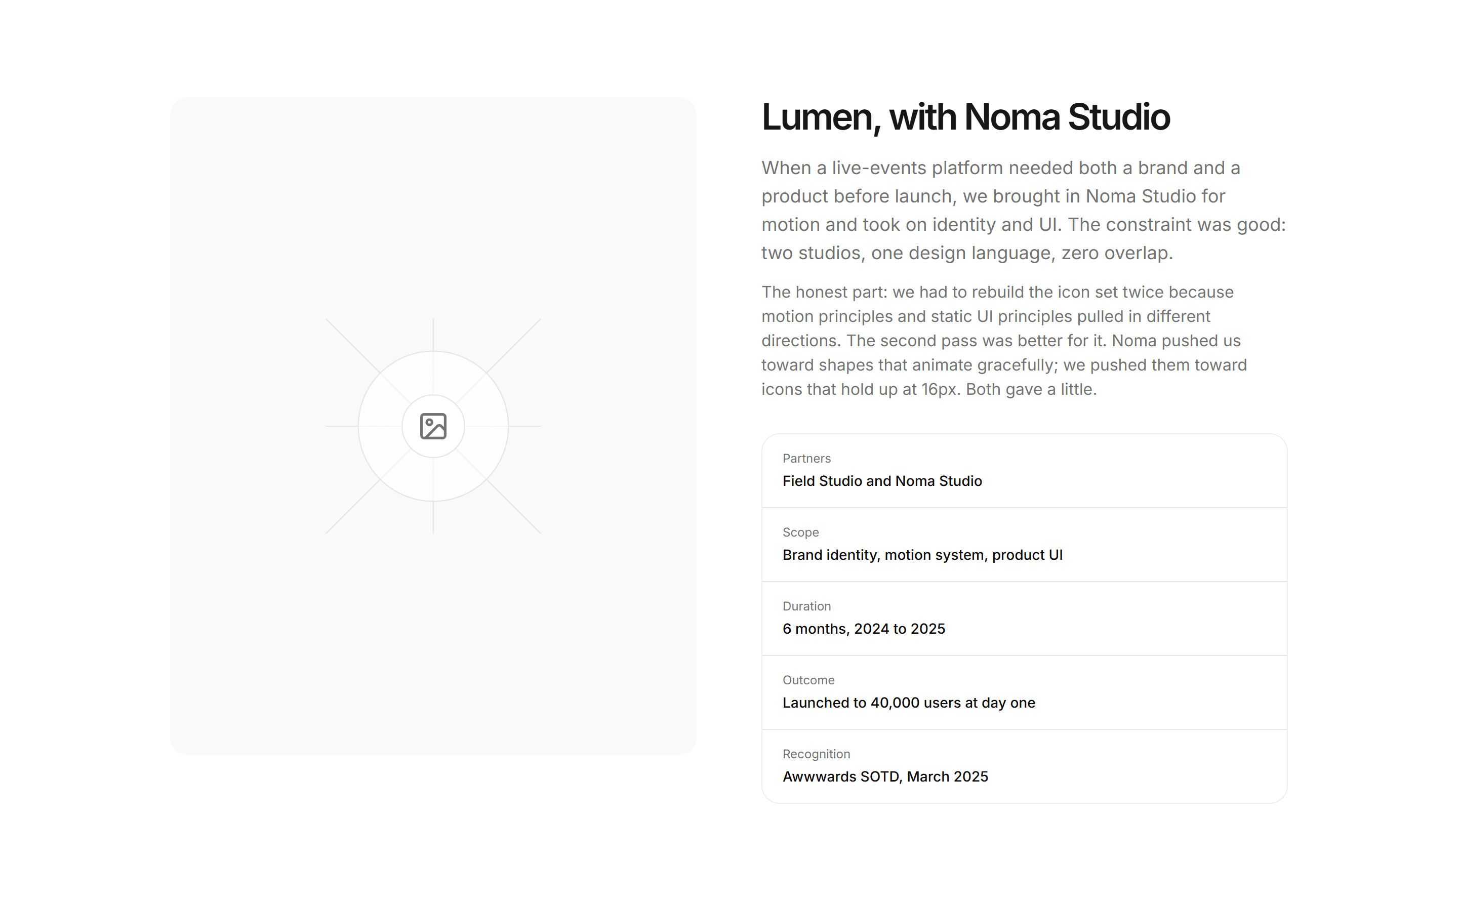The image size is (1458, 901).
Task: Click 'Launched to 40,000 users at day one'
Action: coord(909,703)
